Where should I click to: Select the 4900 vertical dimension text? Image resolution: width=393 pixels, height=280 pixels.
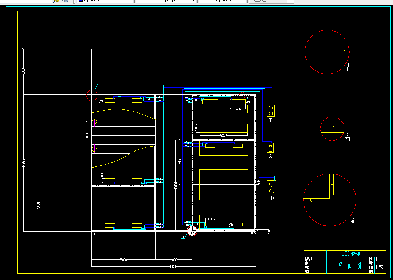click(x=180, y=163)
